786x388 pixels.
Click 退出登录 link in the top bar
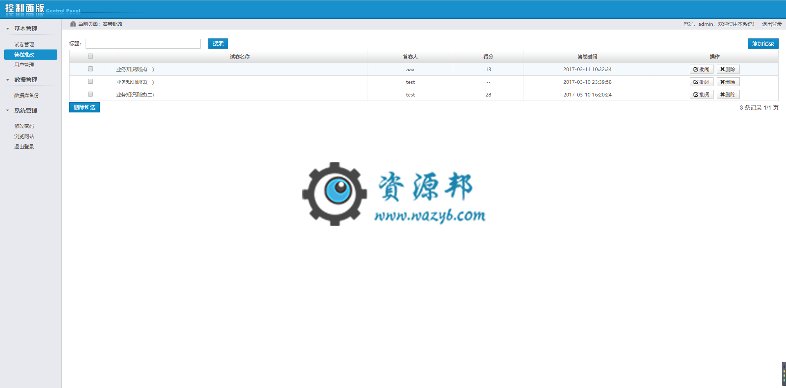772,24
